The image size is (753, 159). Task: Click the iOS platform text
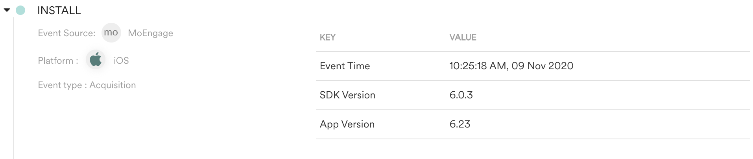pos(121,61)
